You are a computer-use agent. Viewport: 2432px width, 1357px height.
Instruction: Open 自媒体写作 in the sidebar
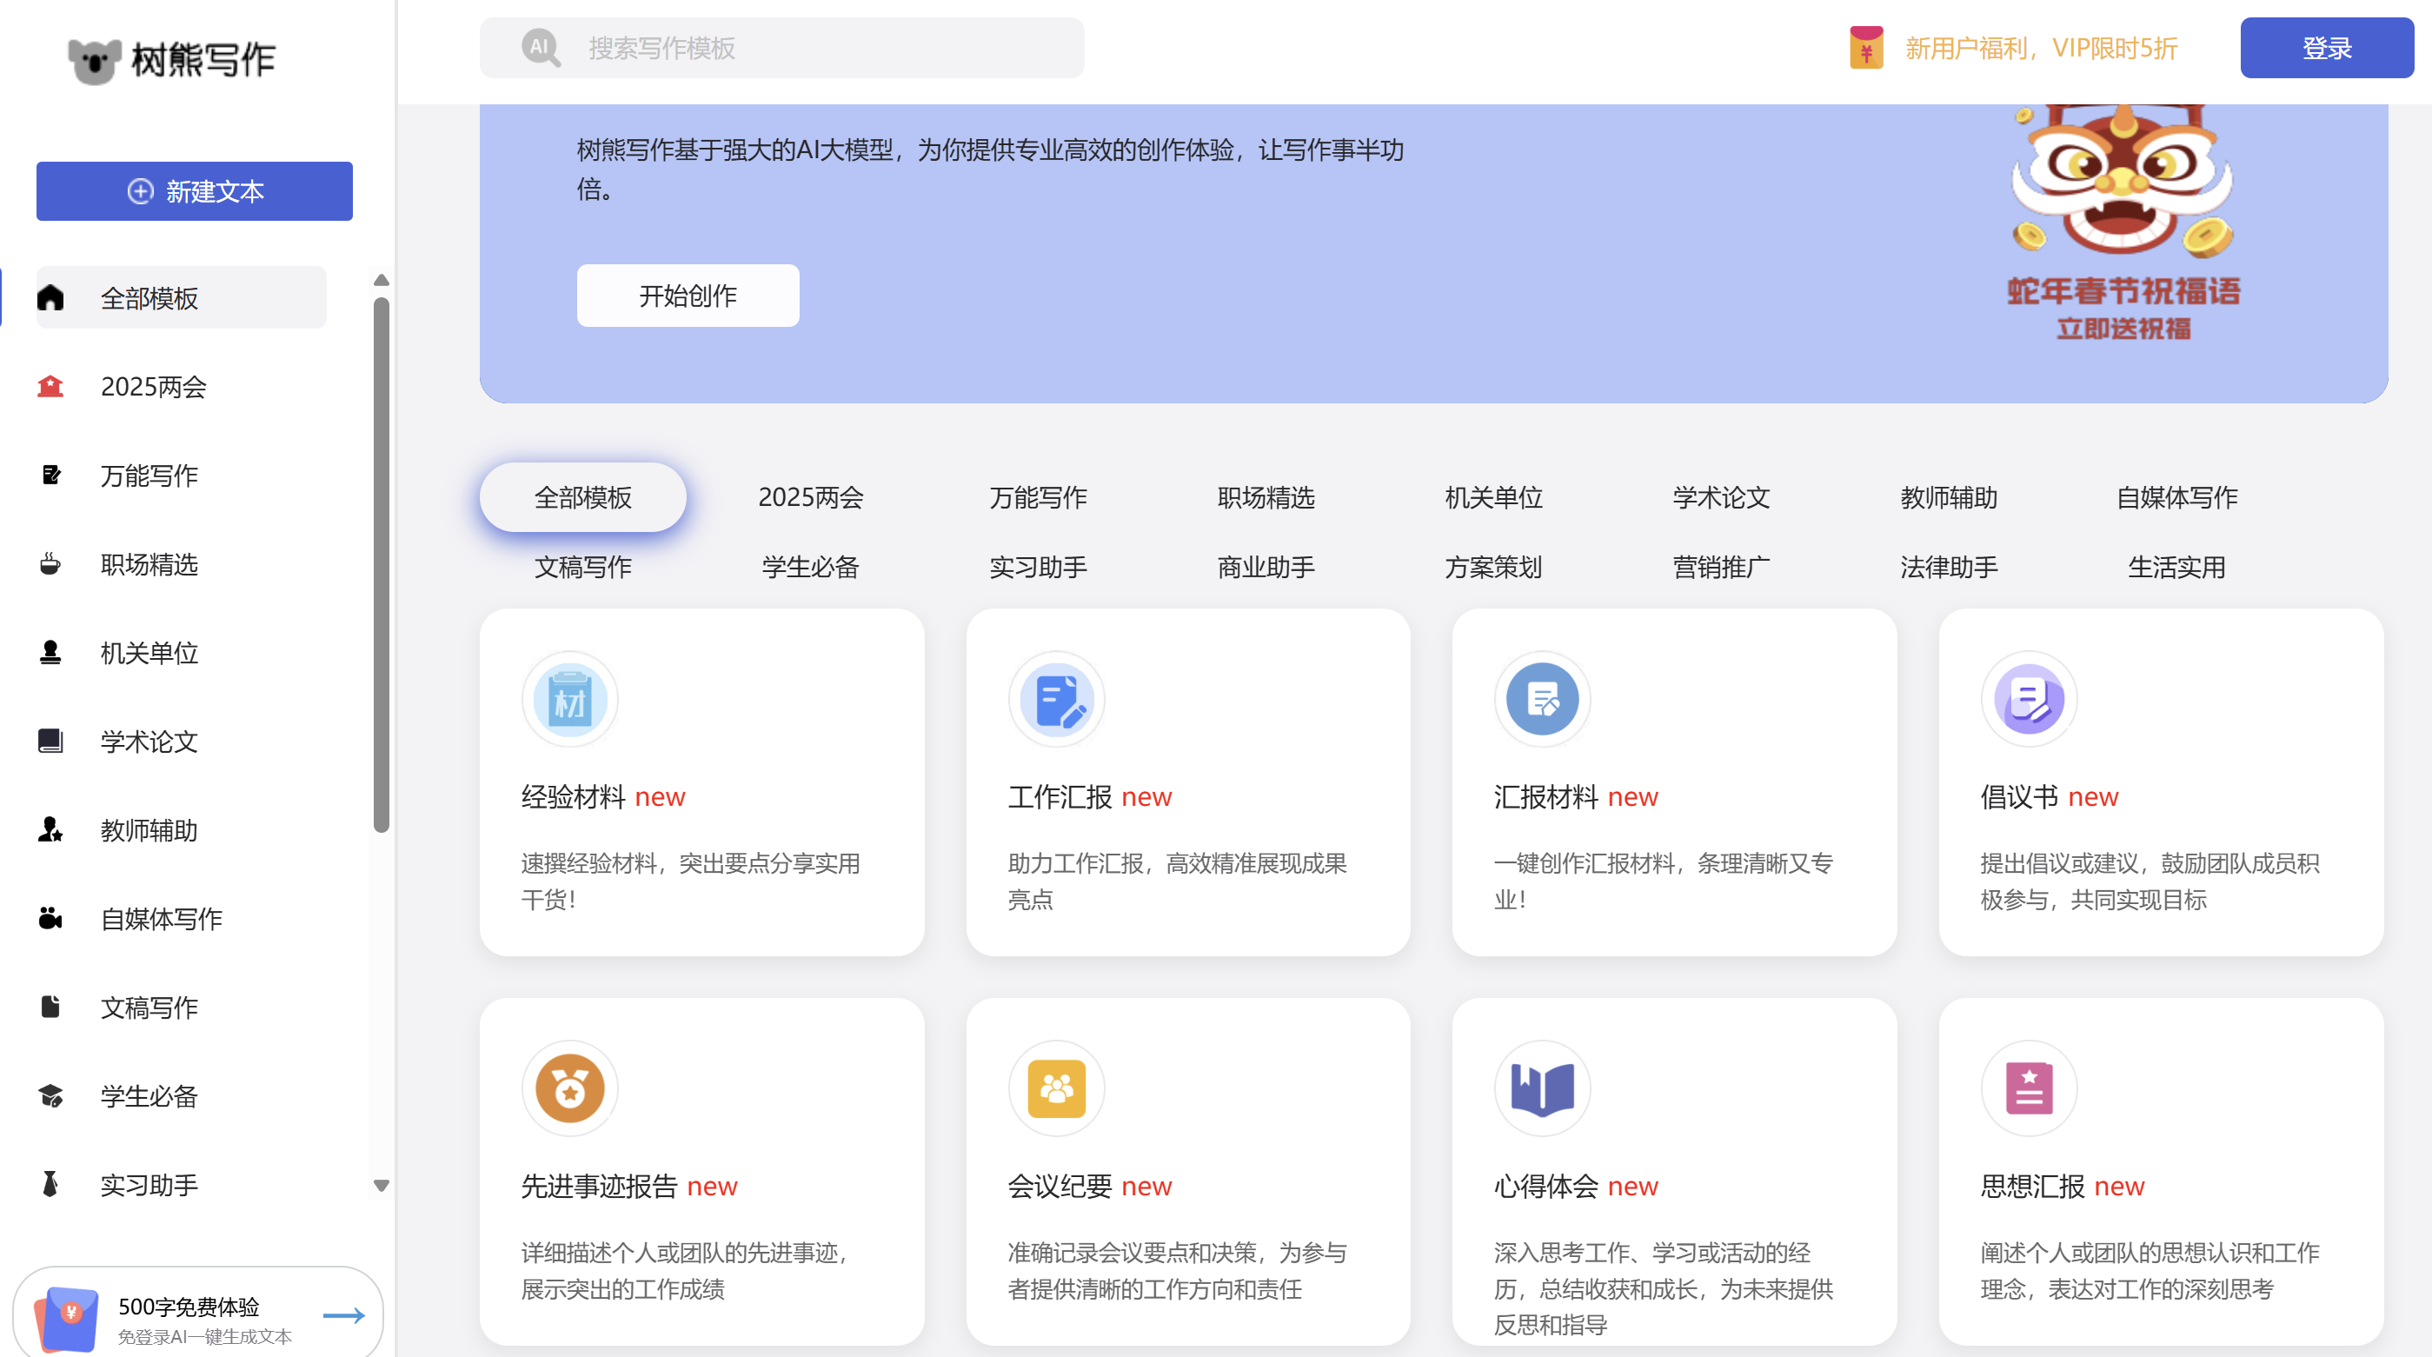pyautogui.click(x=161, y=919)
